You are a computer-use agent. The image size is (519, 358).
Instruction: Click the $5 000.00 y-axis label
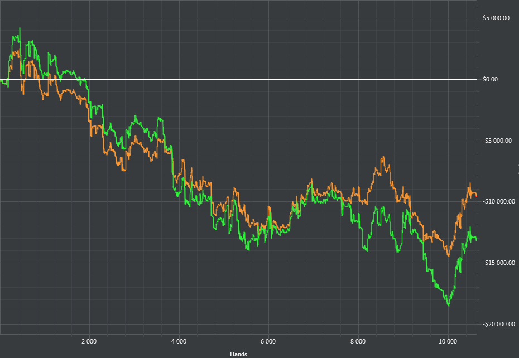point(496,18)
